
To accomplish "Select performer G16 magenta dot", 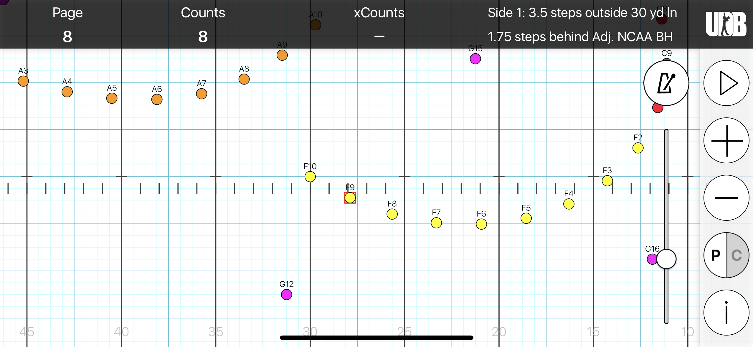I will point(652,259).
